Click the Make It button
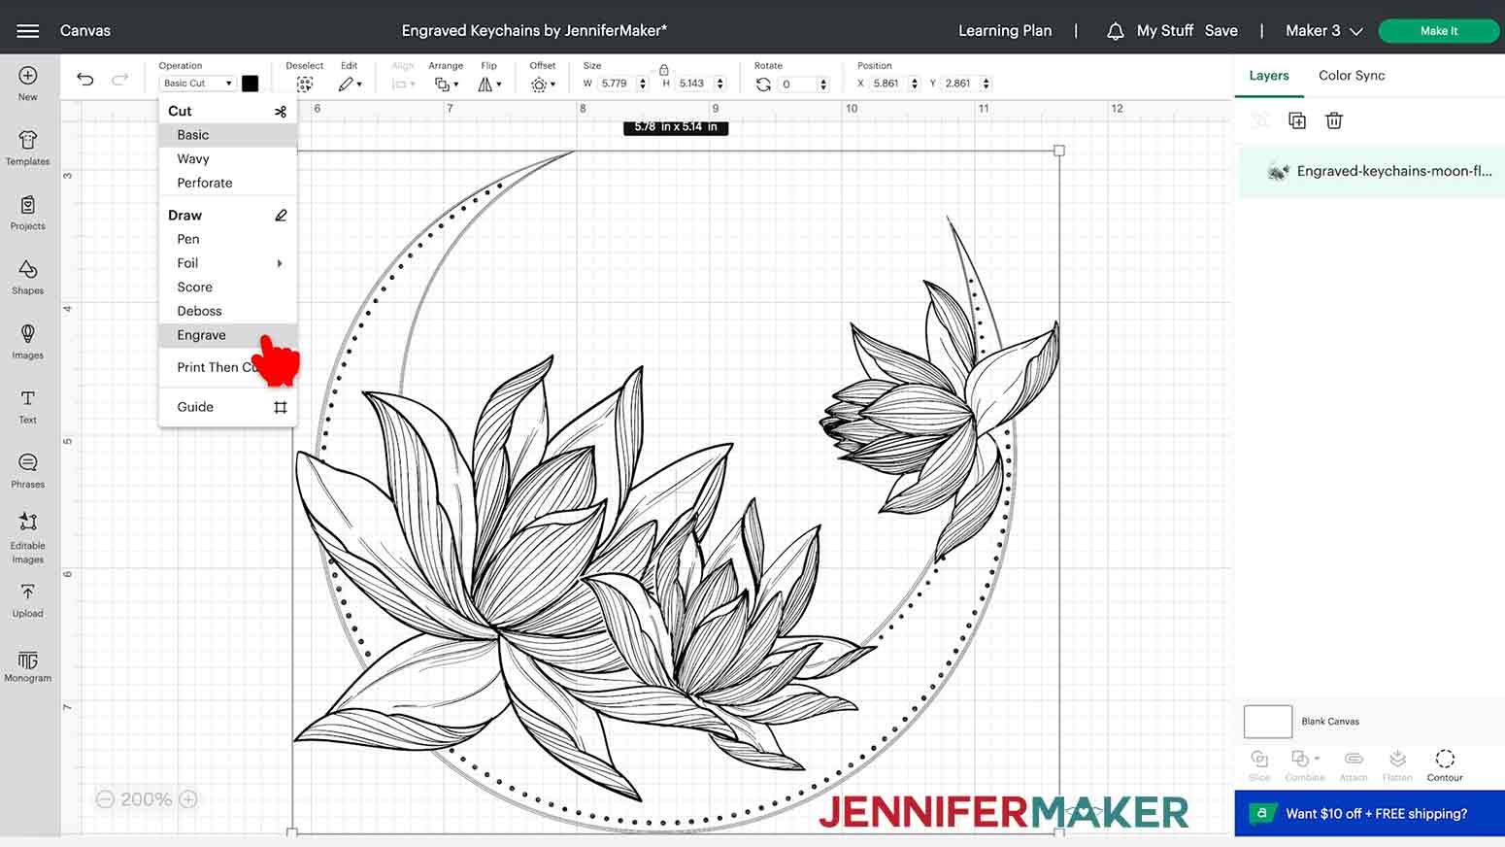1505x847 pixels. pyautogui.click(x=1439, y=31)
